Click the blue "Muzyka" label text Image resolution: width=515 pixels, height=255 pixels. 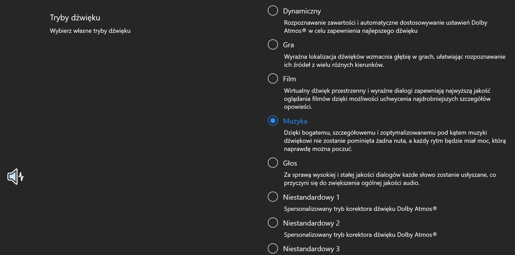coord(295,121)
